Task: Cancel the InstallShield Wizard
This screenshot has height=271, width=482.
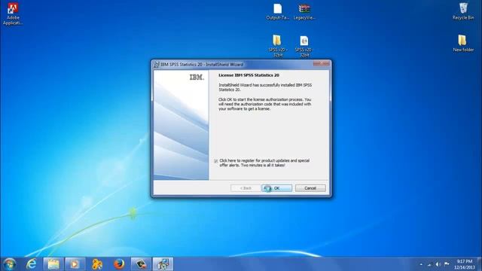Action: tap(310, 188)
